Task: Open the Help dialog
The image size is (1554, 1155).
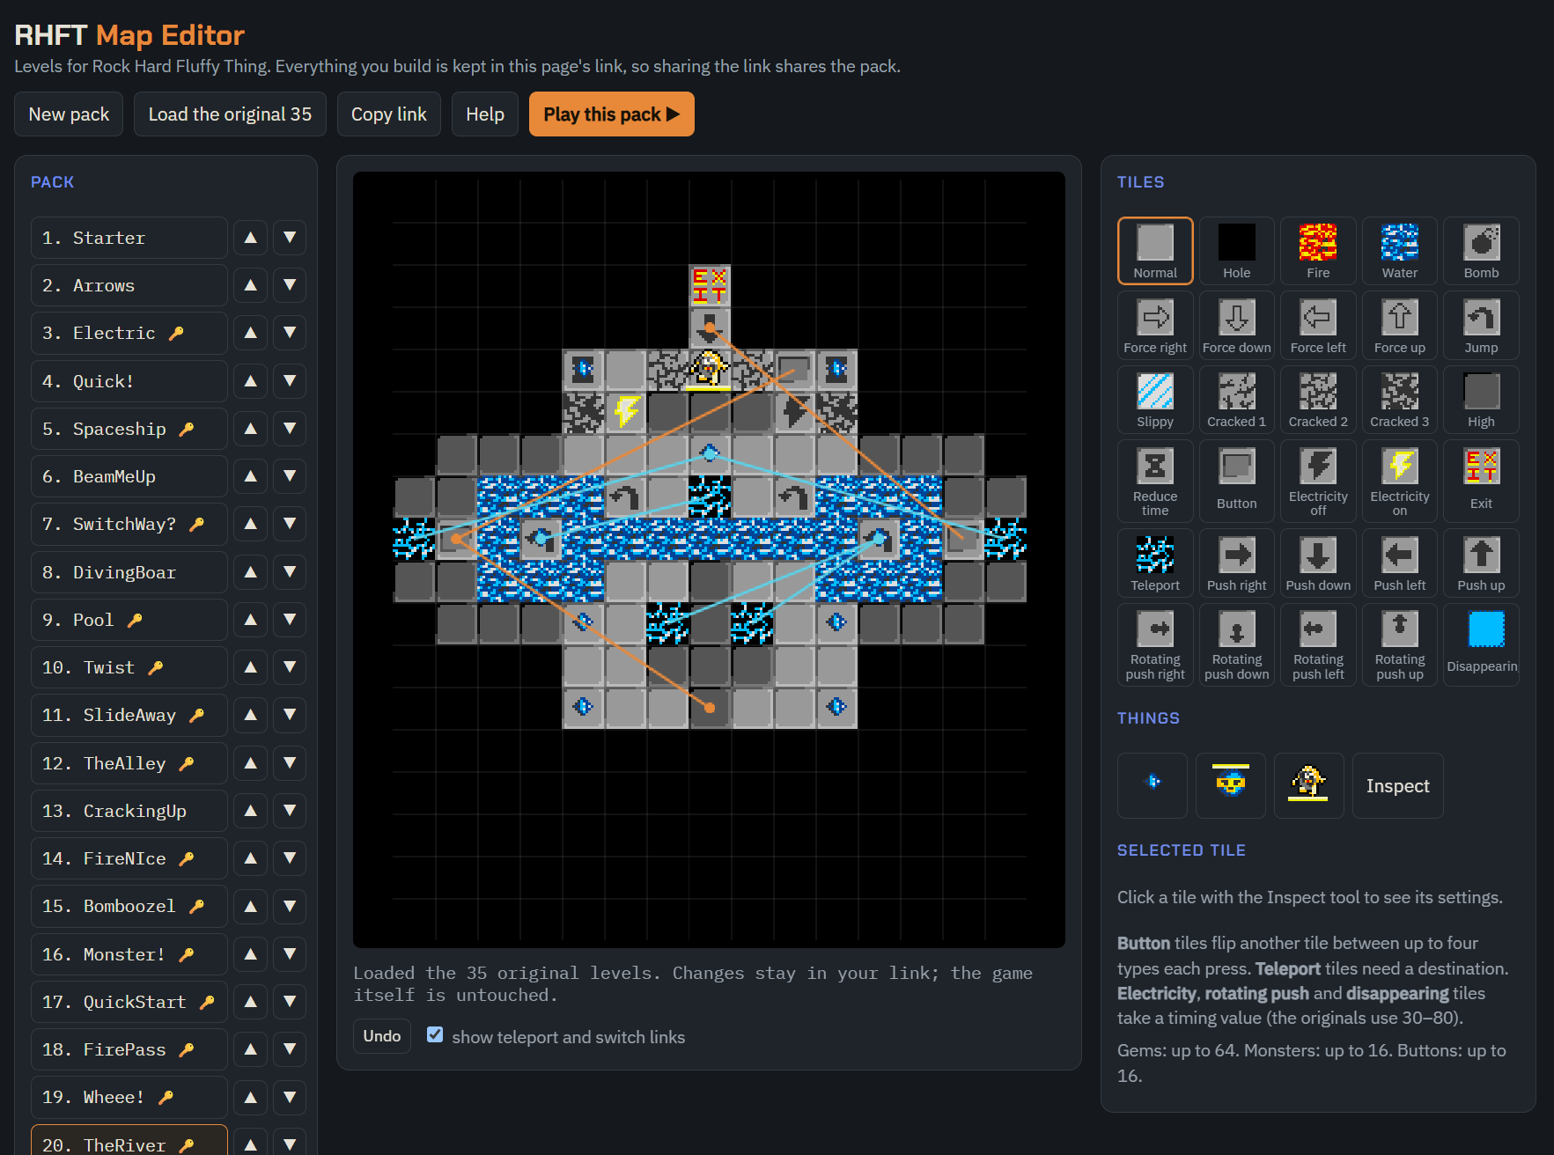Action: tap(485, 114)
